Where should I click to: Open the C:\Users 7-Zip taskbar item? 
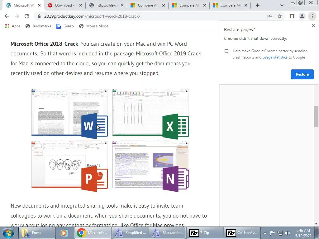pos(242,233)
